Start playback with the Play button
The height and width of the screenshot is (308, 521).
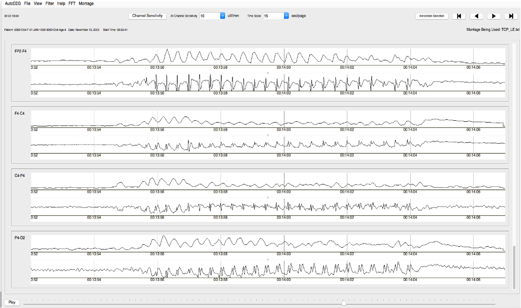click(x=12, y=302)
